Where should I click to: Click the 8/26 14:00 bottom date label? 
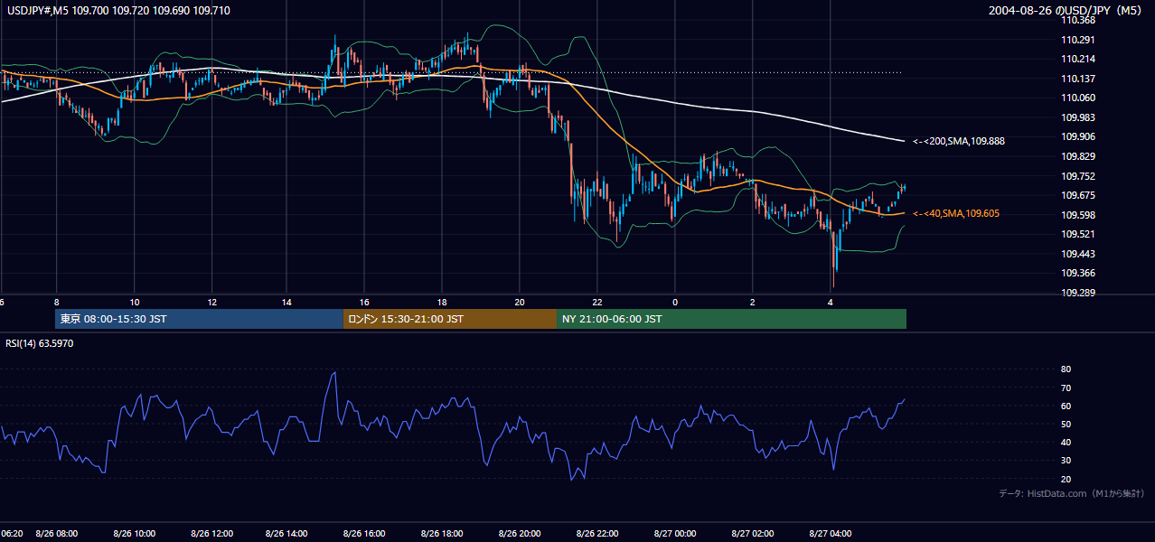[287, 534]
